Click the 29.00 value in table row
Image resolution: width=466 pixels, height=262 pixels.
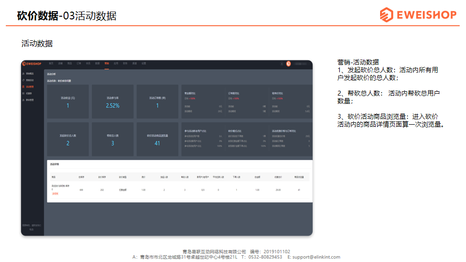coord(278,190)
